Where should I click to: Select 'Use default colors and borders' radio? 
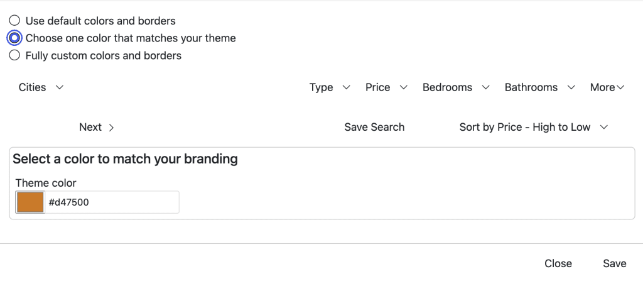(x=14, y=21)
